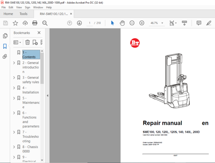
Task: Expand 6 - Functions and parameters bookmark
Action: (x=14, y=113)
